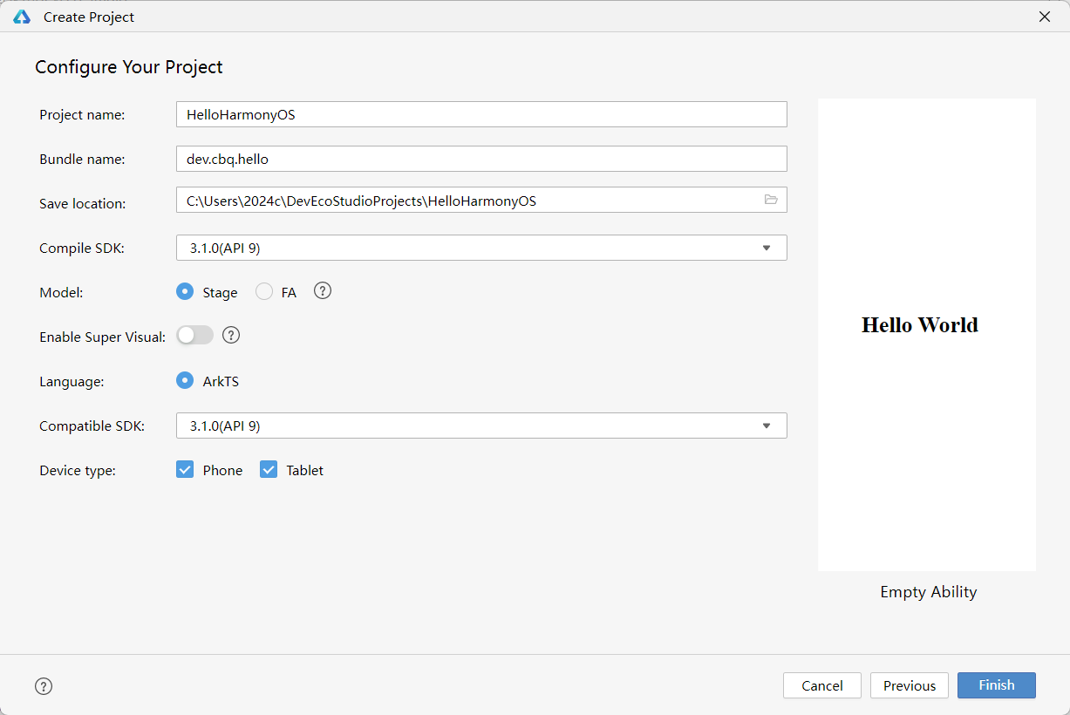The height and width of the screenshot is (715, 1070).
Task: Open the help icon beside the Cancel button row
Action: (x=44, y=686)
